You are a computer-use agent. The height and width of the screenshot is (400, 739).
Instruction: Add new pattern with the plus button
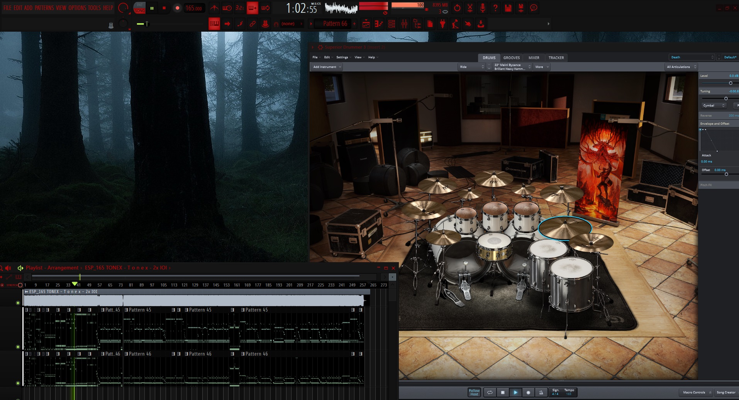click(354, 24)
